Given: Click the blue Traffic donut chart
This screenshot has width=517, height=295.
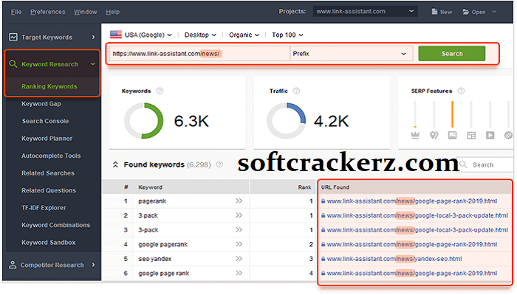Looking at the screenshot, I should click(287, 121).
